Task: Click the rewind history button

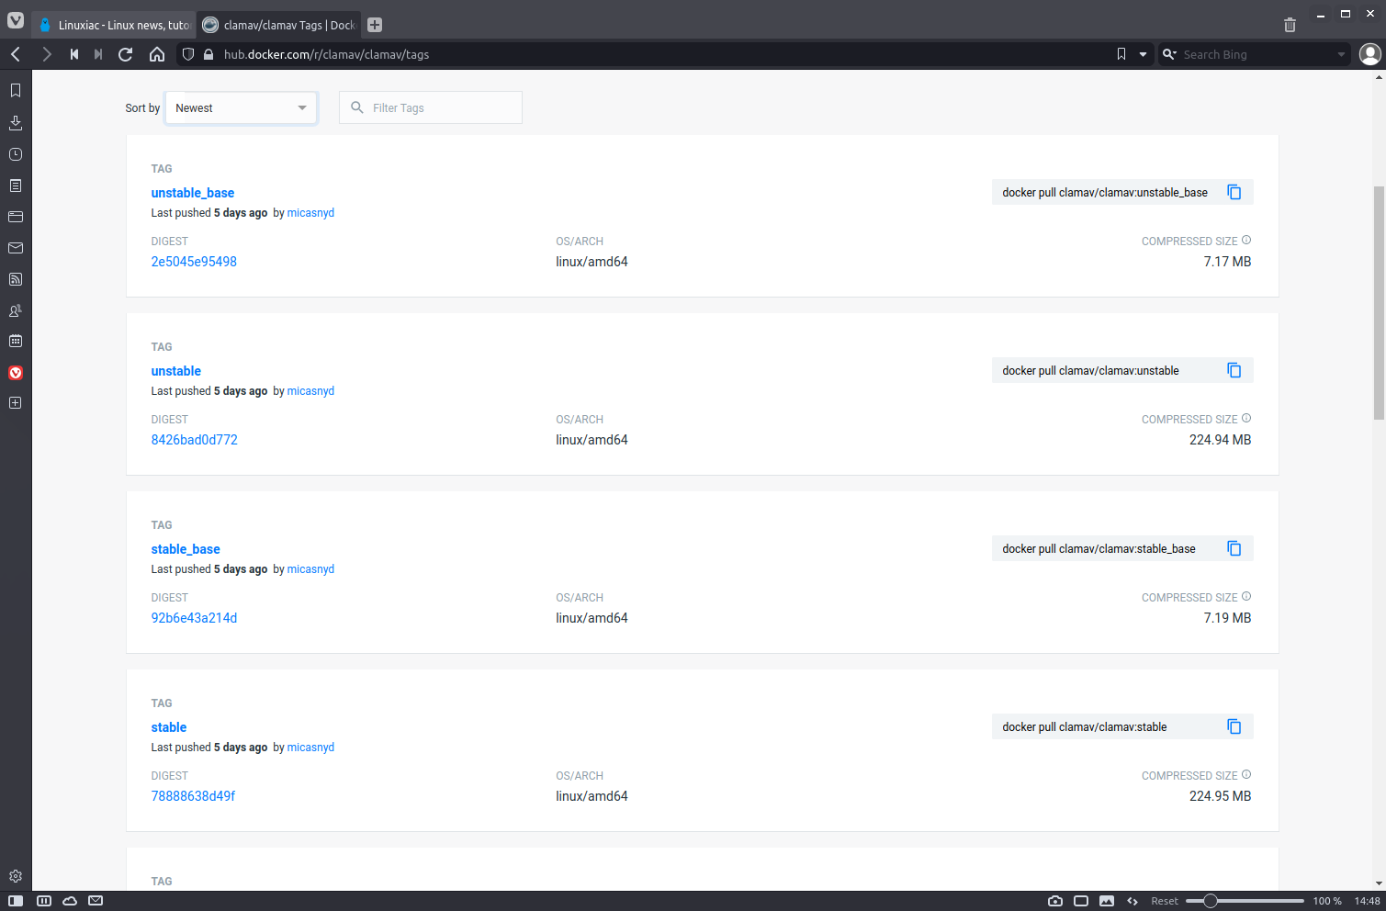Action: click(x=74, y=54)
